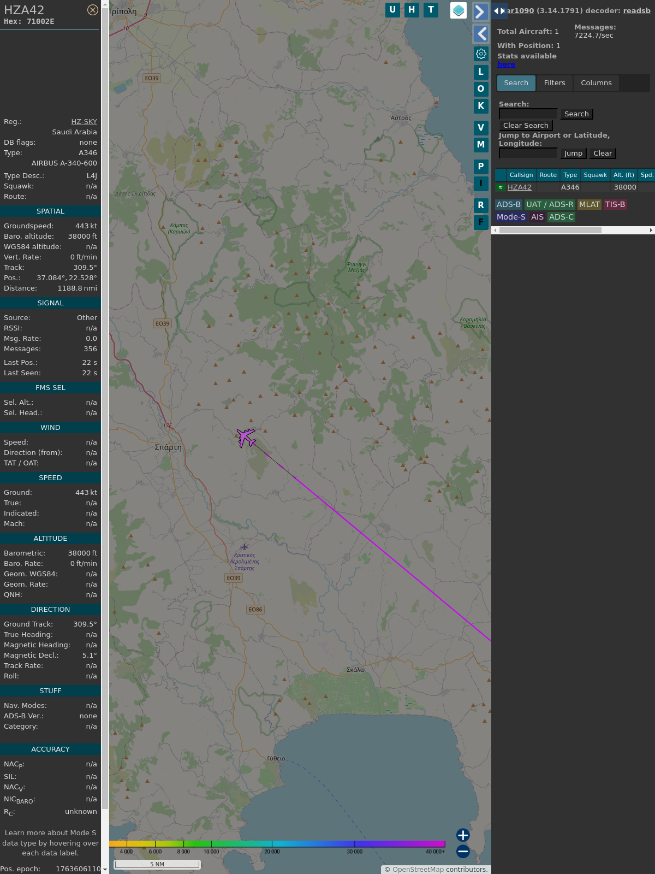Click the Saudi flag icon in table
The image size is (655, 874).
pos(501,187)
